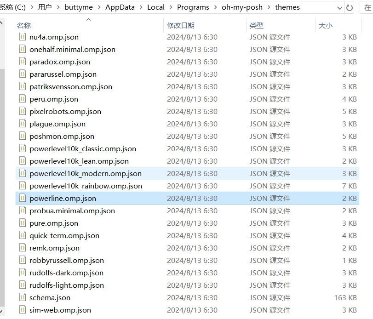Expand the chevron after oh-my-posh in the breadcrumb
This screenshot has width=373, height=319.
click(x=269, y=7)
